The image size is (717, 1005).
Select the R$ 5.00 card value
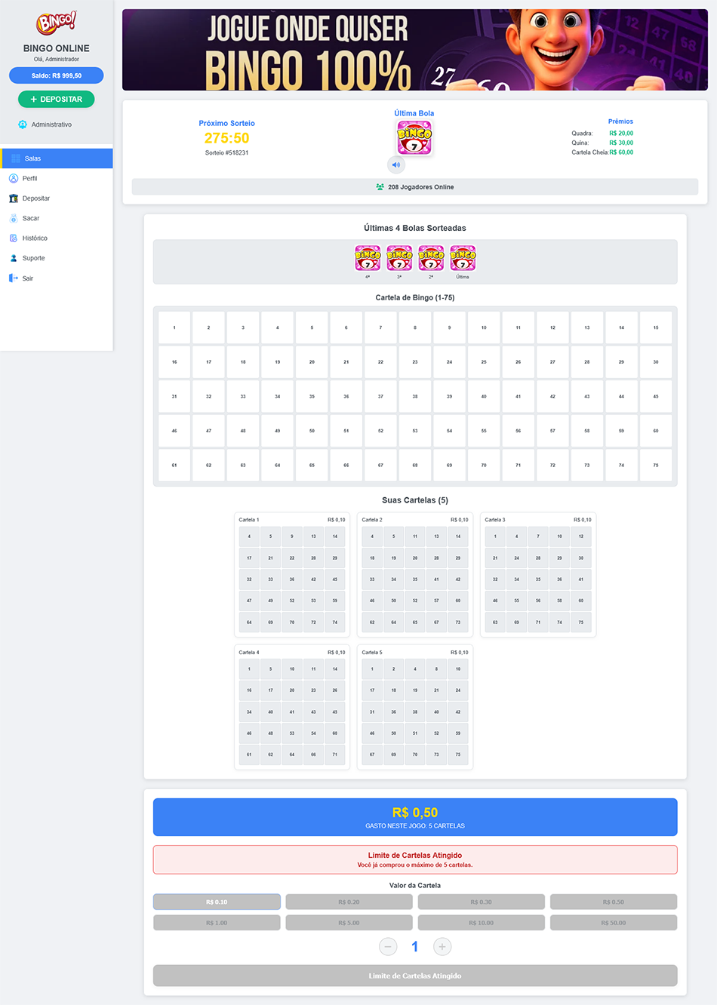coord(349,923)
